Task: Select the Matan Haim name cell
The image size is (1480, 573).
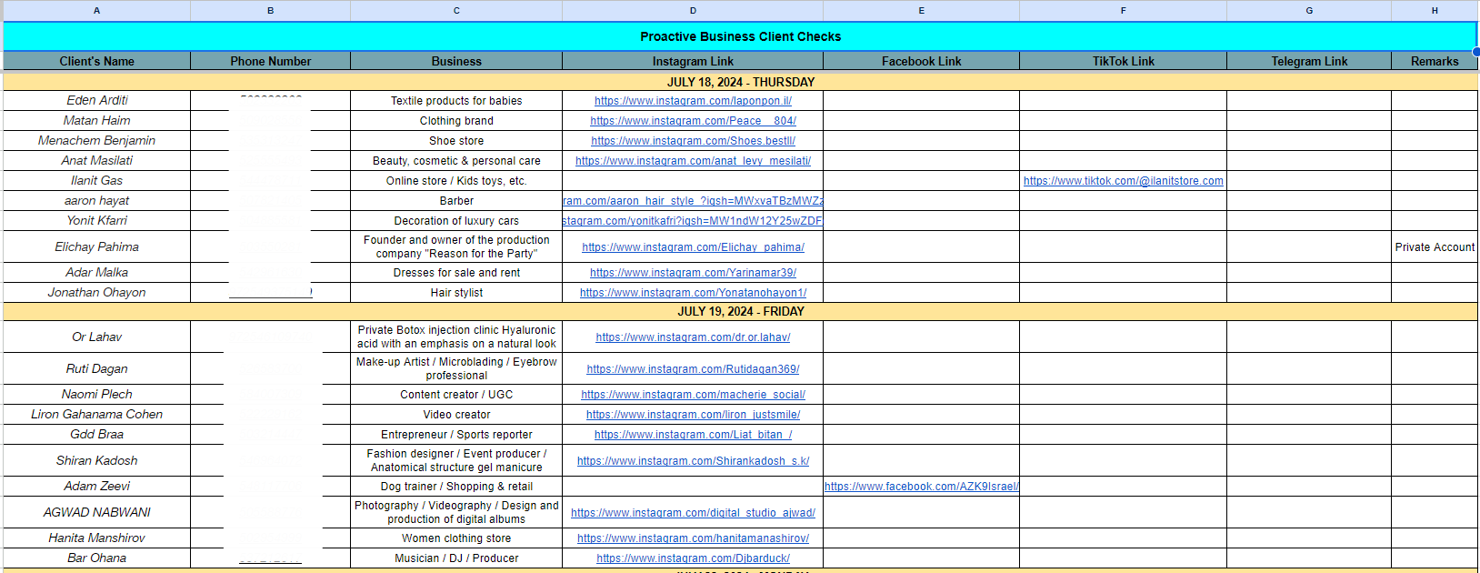Action: pos(97,120)
